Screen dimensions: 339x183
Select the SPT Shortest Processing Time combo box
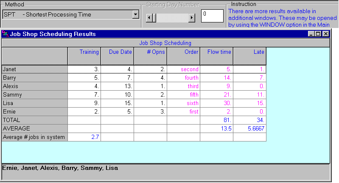[x=67, y=15]
